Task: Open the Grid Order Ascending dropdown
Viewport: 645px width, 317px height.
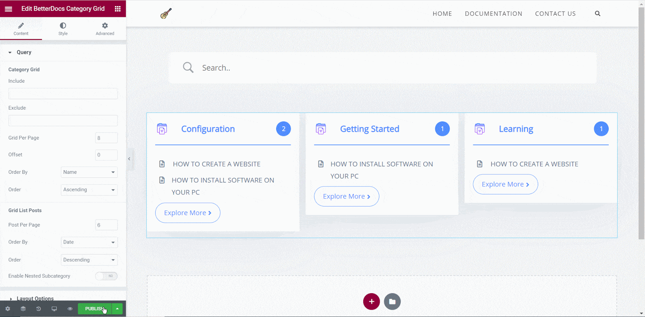Action: [x=89, y=190]
